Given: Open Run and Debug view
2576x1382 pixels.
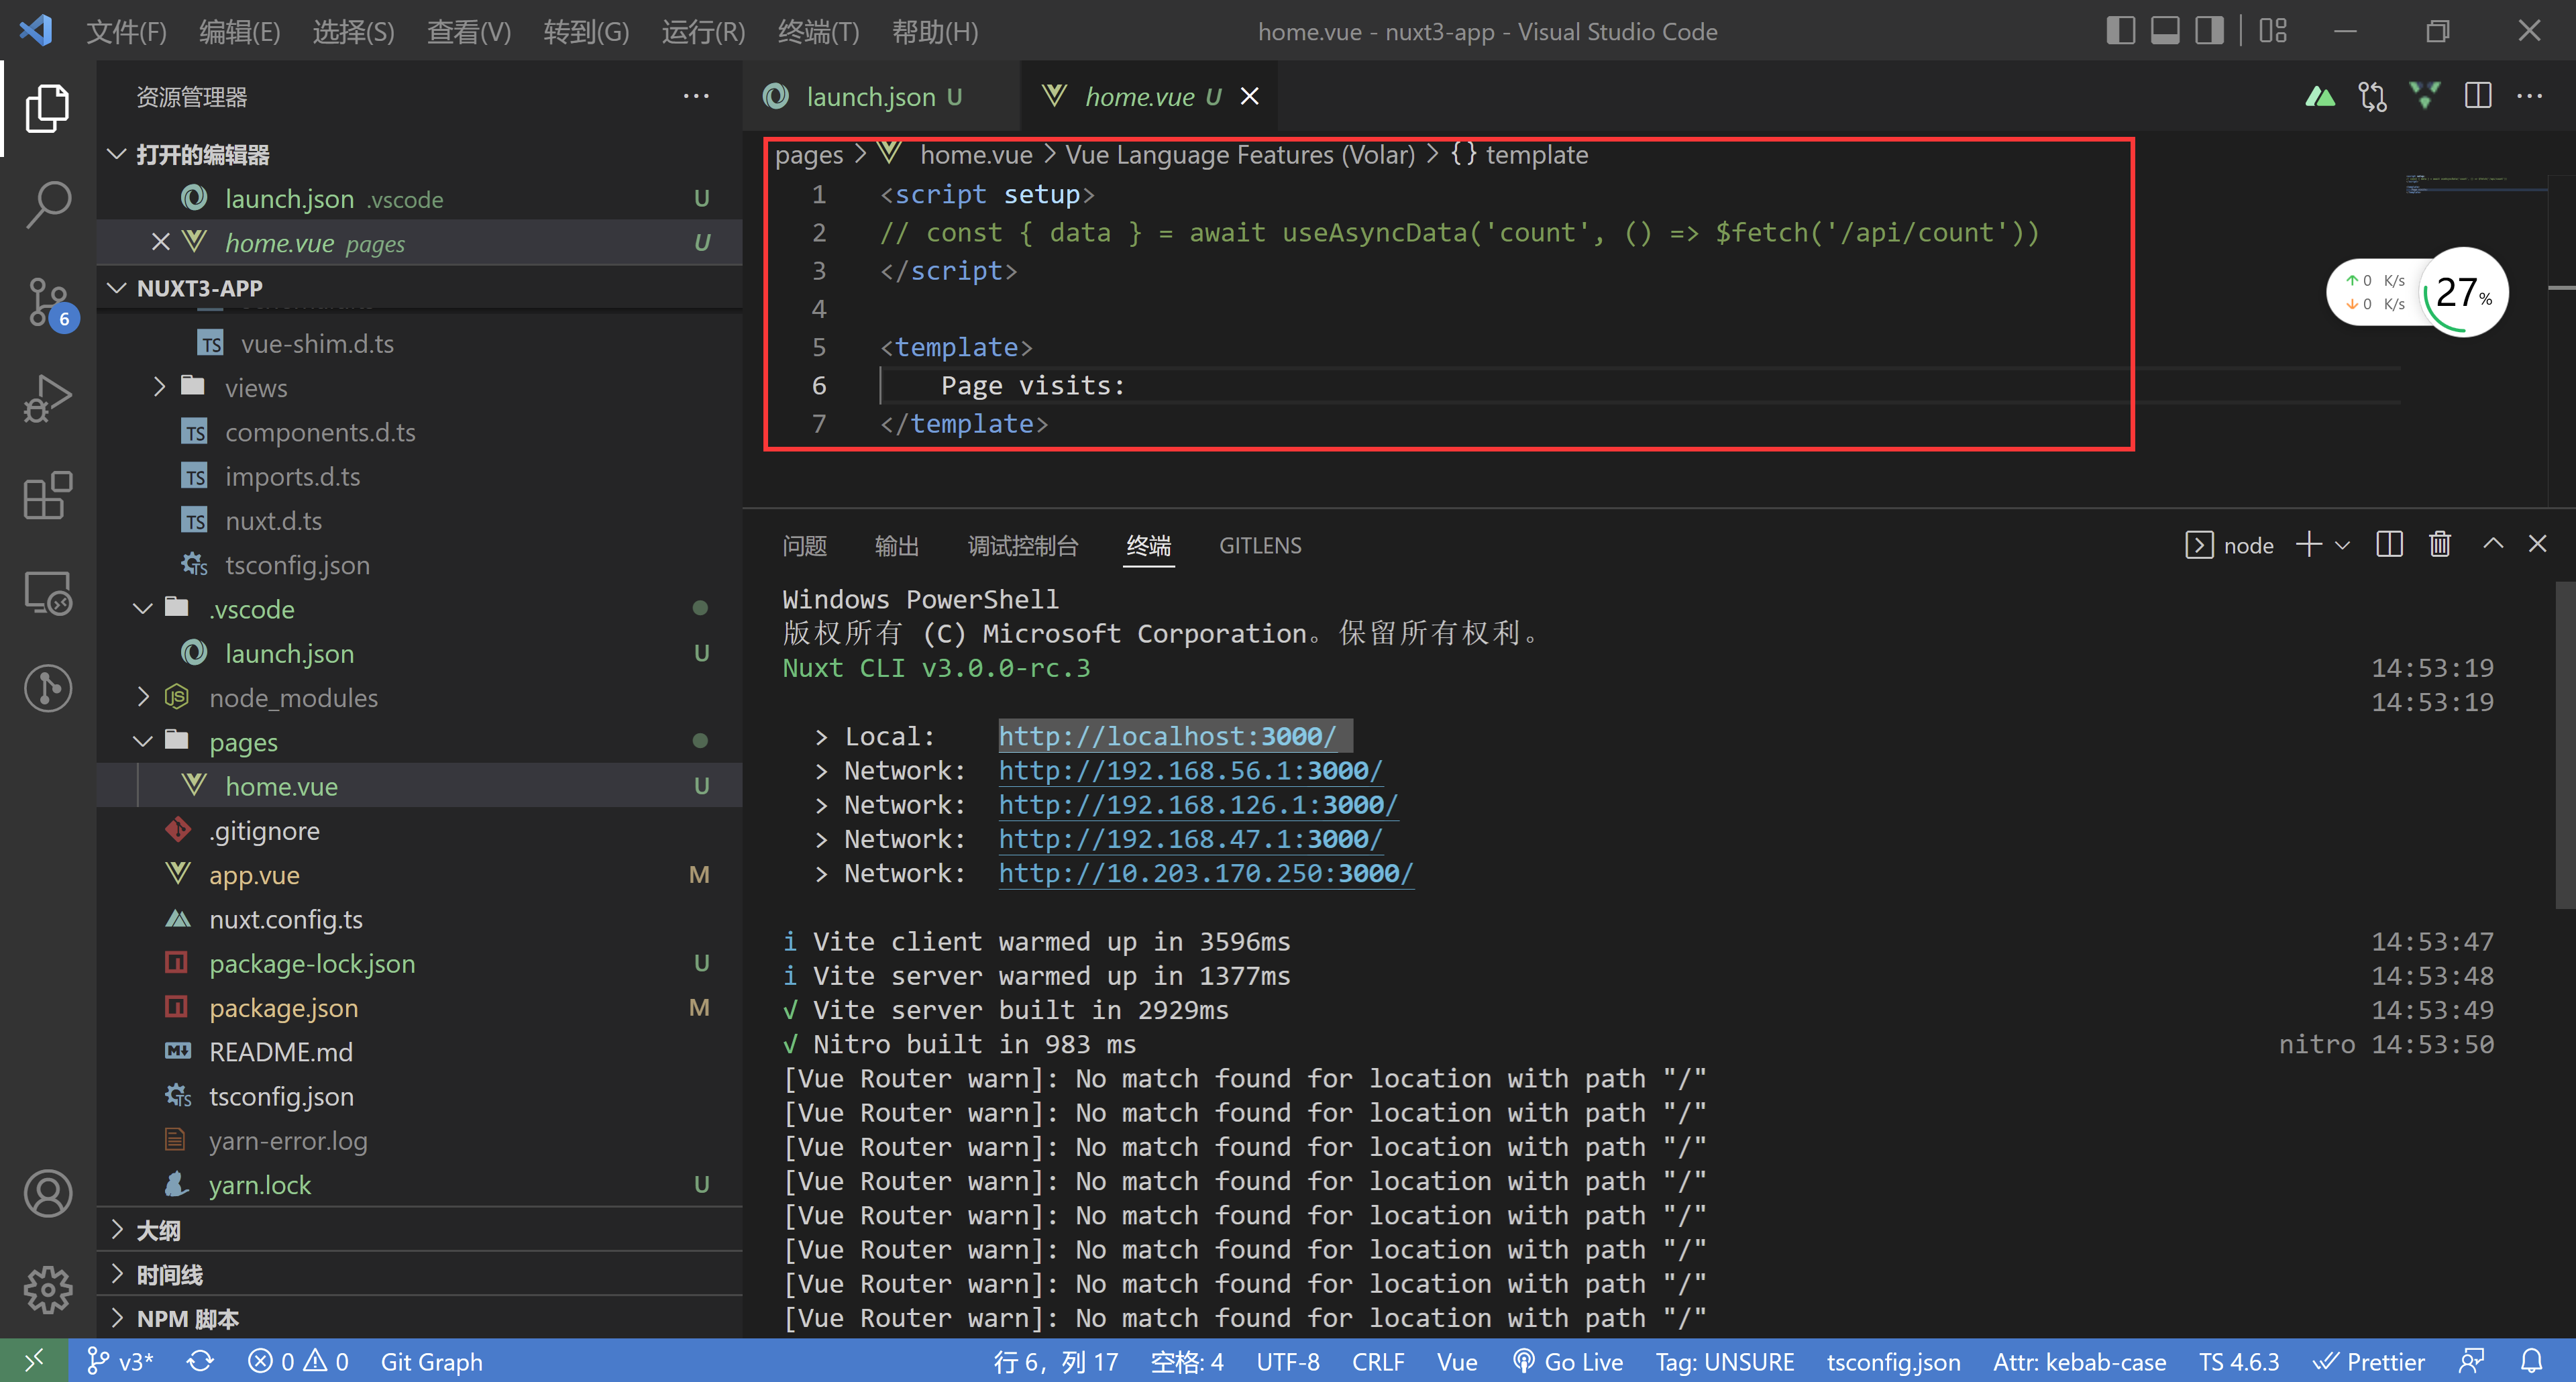Looking at the screenshot, I should click(48, 399).
